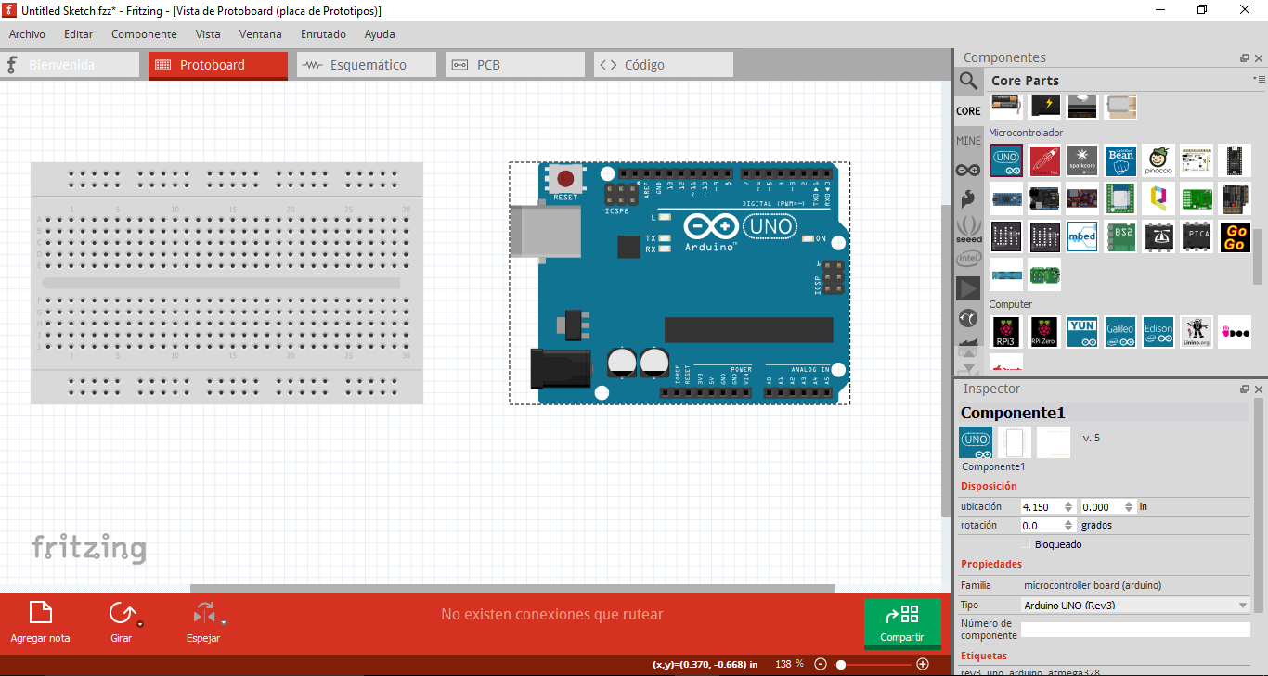Image resolution: width=1268 pixels, height=676 pixels.
Task: Adjust the zoom slider handle
Action: [x=841, y=664]
